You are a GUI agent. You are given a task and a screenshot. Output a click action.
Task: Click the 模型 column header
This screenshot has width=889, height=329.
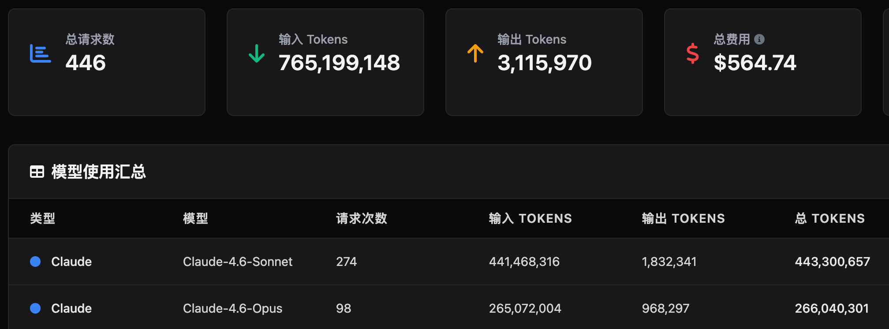[195, 218]
